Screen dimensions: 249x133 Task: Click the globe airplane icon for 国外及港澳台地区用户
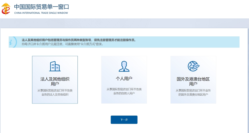[x=193, y=66]
